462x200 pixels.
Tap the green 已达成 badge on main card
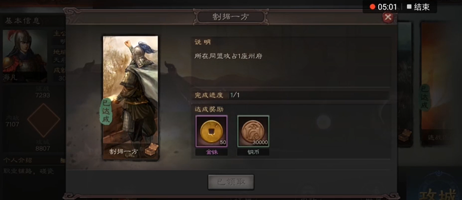coord(106,112)
